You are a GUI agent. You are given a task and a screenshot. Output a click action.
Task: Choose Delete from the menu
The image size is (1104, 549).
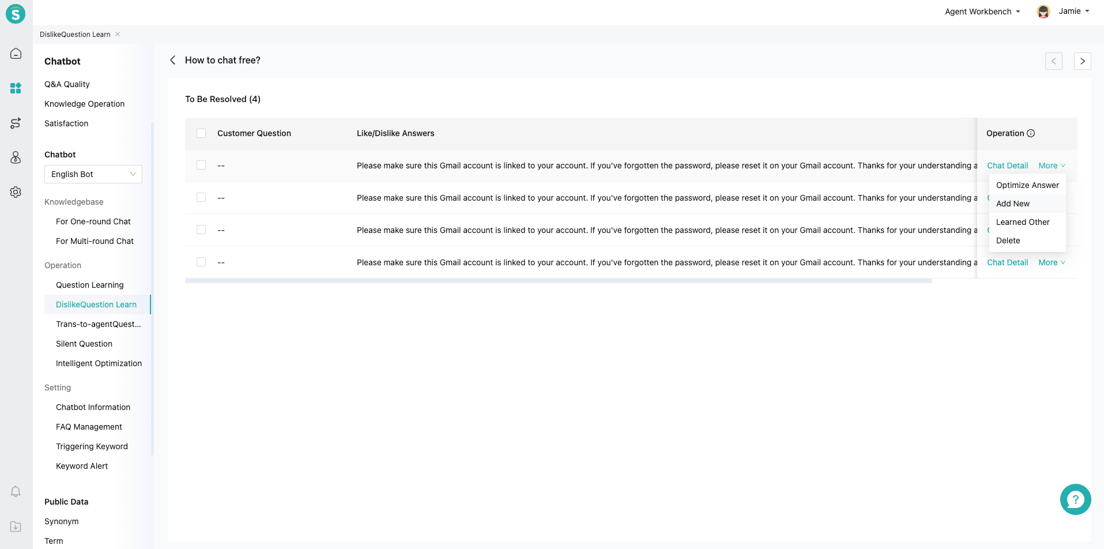click(x=1027, y=240)
